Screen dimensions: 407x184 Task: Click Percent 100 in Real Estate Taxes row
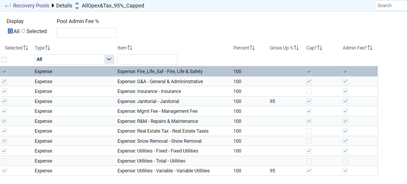(237, 131)
